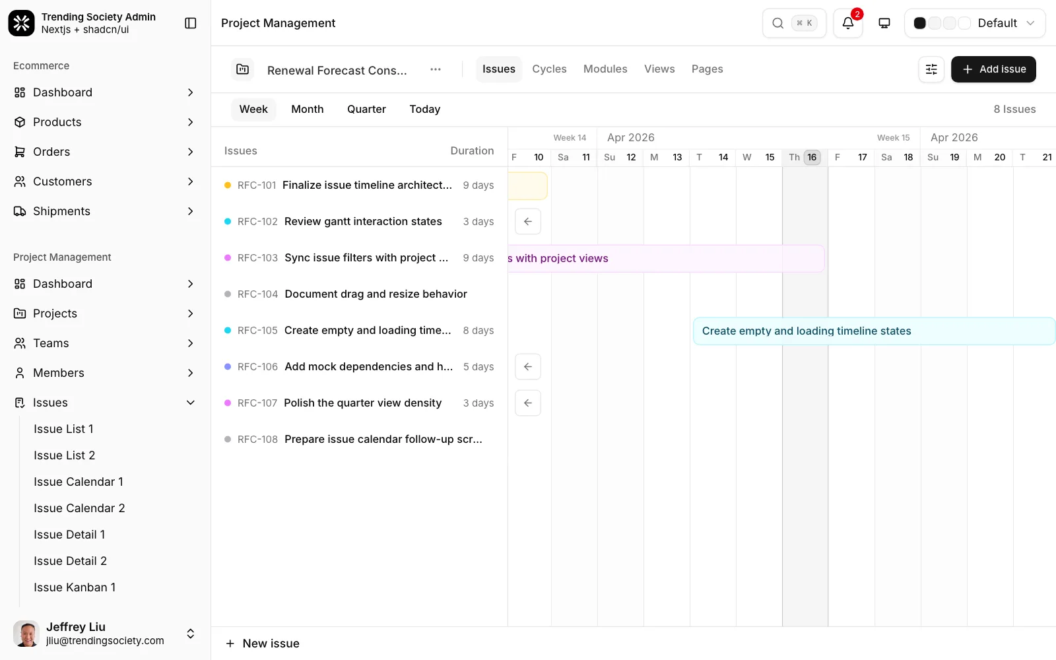
Task: Click the Orders cart icon
Action: 20,152
